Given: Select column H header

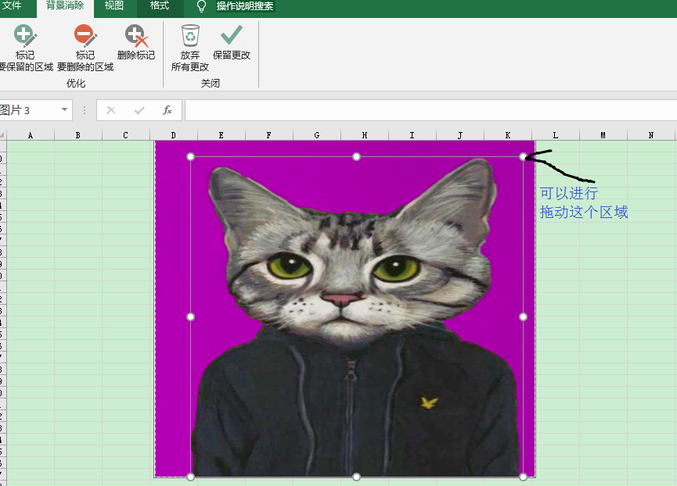Looking at the screenshot, I should click(365, 135).
